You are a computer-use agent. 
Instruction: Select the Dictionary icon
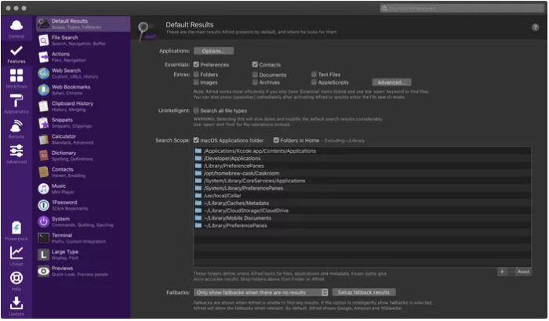tap(43, 156)
